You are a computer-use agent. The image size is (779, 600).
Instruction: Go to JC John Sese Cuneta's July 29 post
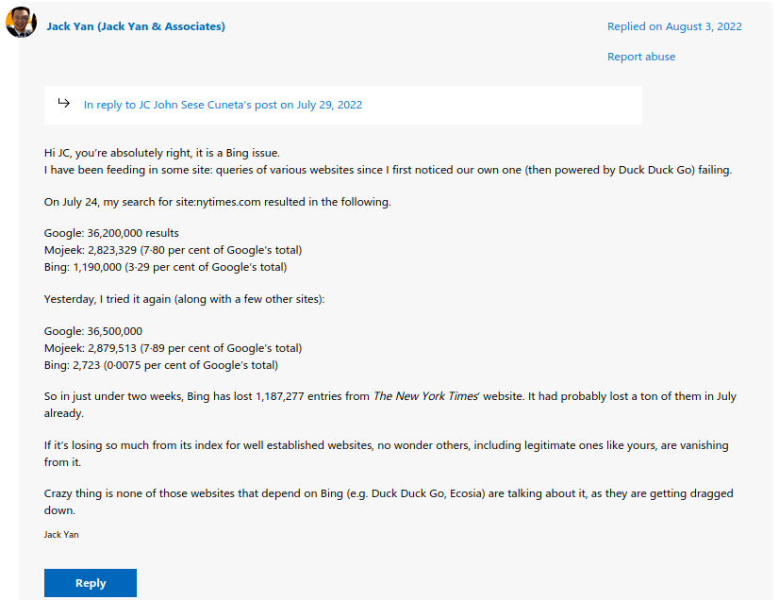223,105
